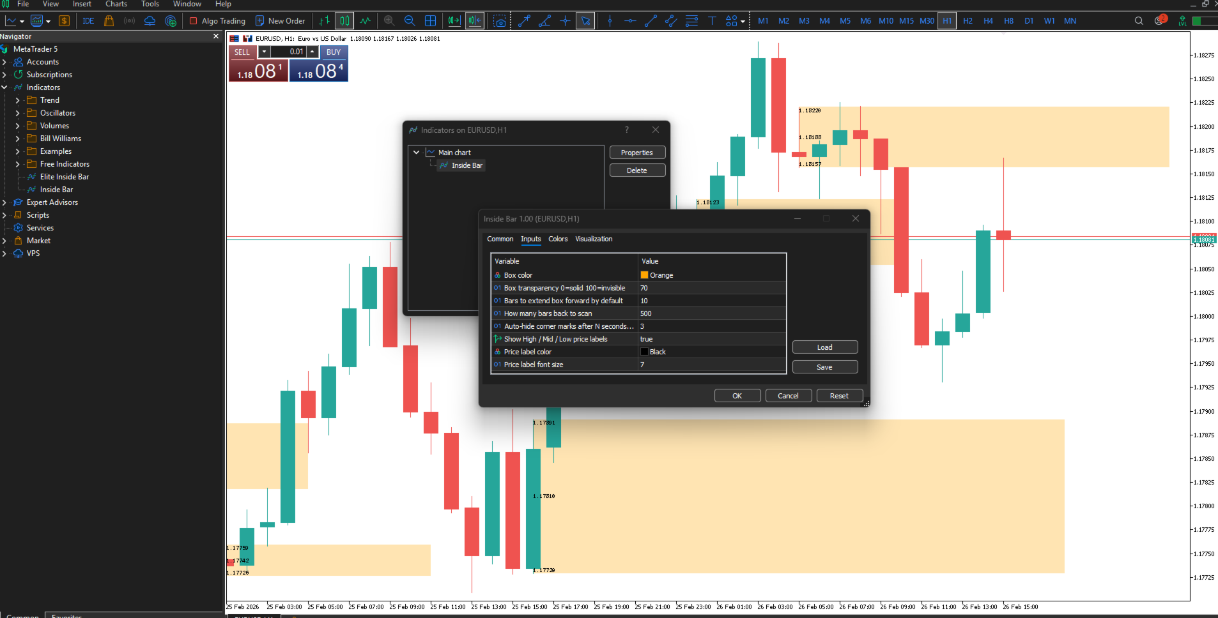Toggle chart shift from right edge

pyautogui.click(x=475, y=21)
